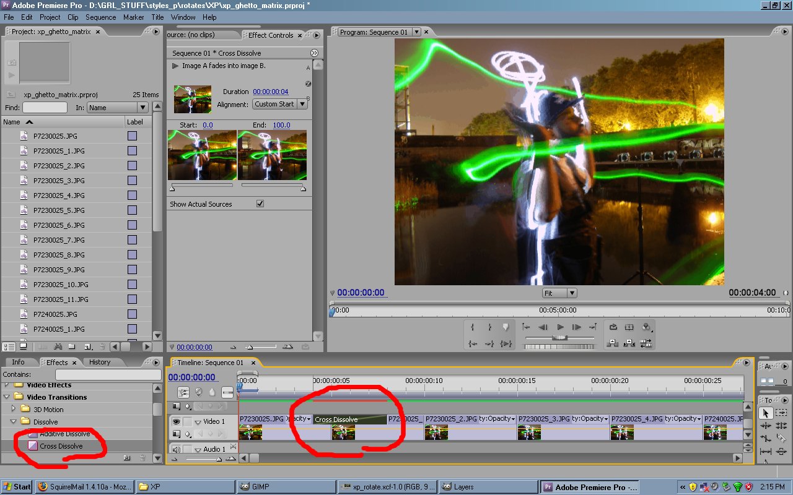Expand the 3D Motion folder
793x495 pixels.
(14, 409)
